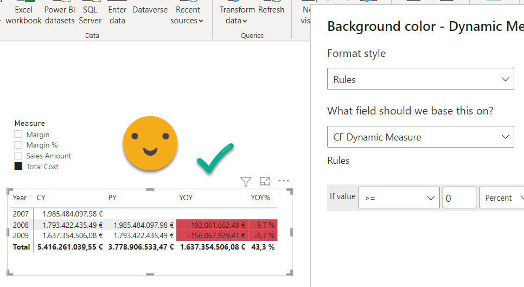Check the Margin slicer checkbox
Viewport: 524px width, 287px height.
click(x=18, y=135)
